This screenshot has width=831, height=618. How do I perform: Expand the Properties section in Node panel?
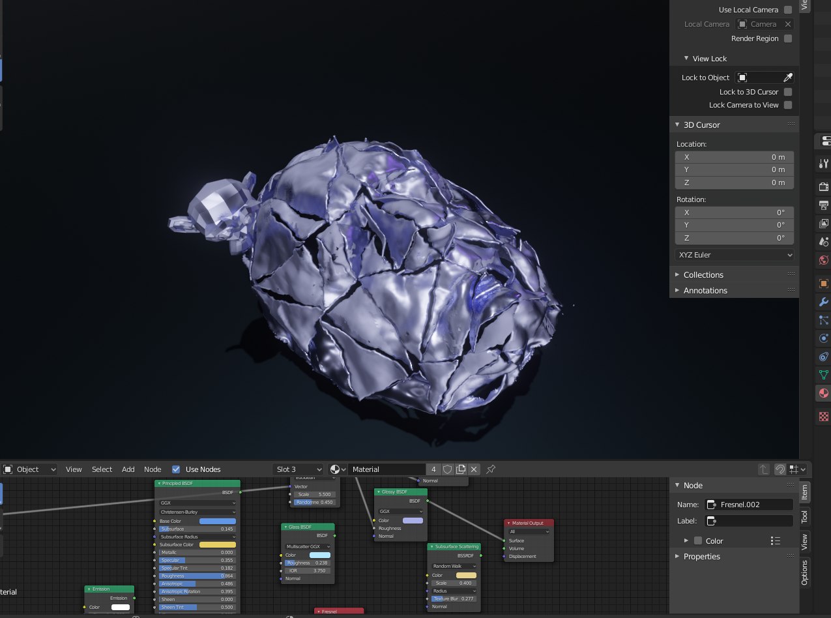[x=701, y=557]
